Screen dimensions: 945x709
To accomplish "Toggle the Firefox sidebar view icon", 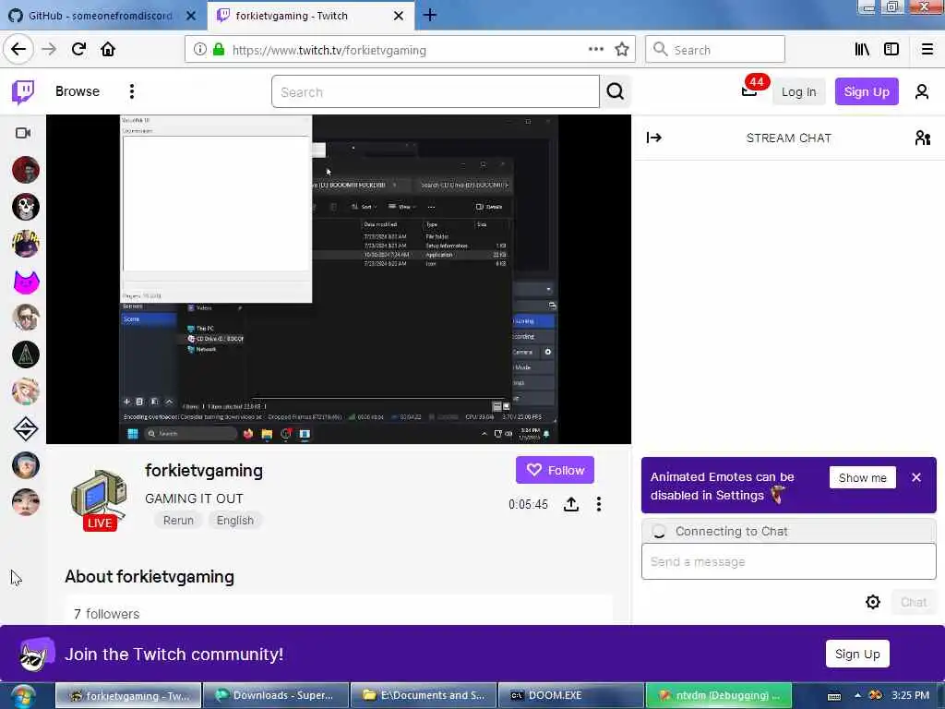I will click(891, 50).
